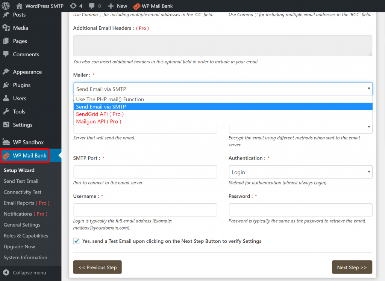Open the Authentication Login dropdown

(300, 172)
